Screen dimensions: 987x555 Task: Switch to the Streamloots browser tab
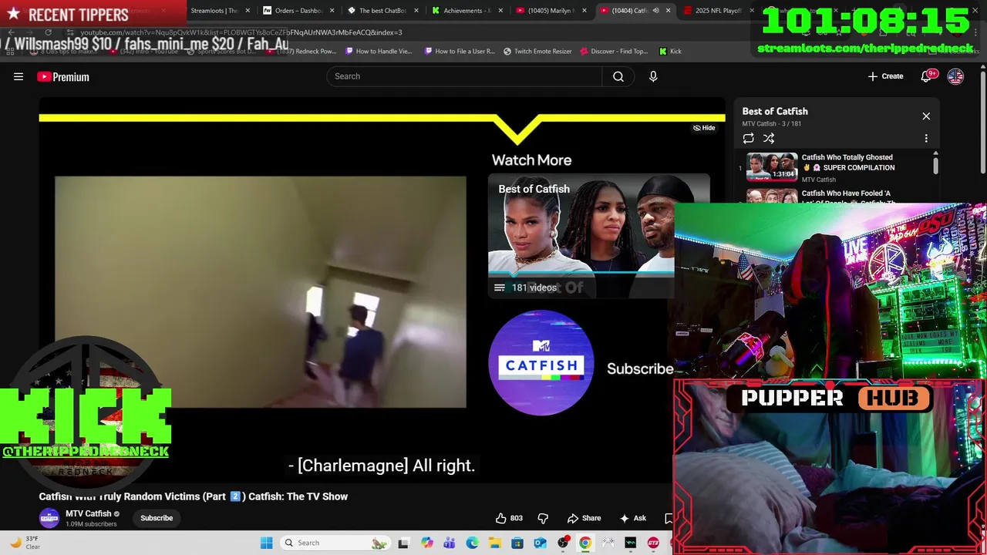point(213,11)
